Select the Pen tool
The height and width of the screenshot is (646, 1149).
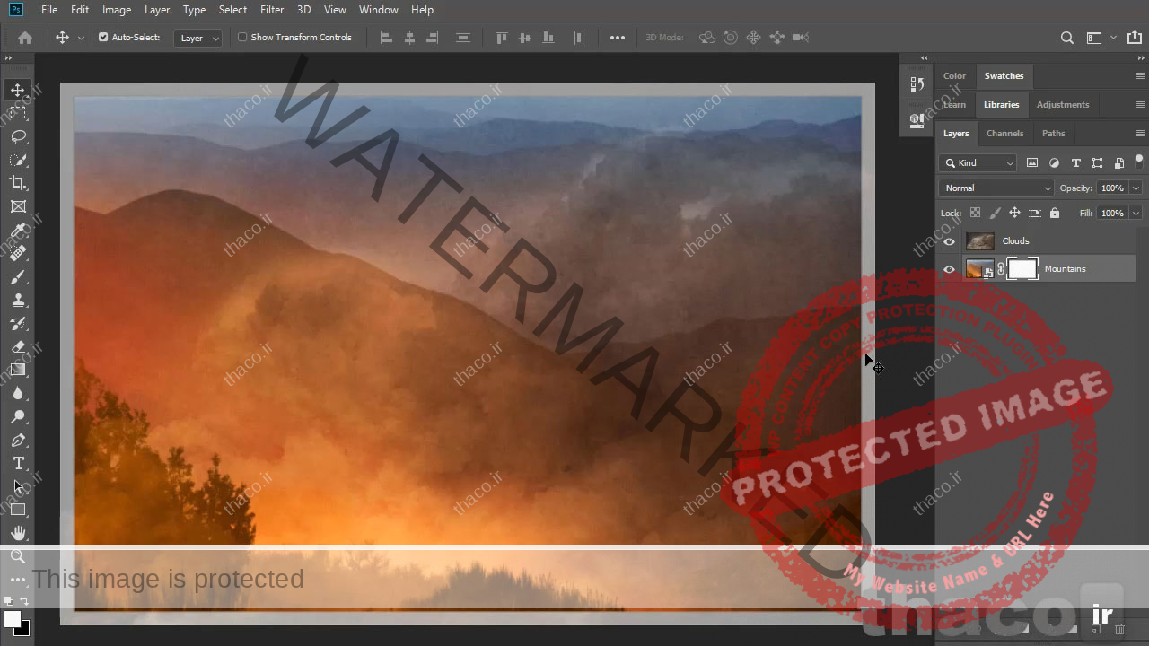pyautogui.click(x=18, y=441)
